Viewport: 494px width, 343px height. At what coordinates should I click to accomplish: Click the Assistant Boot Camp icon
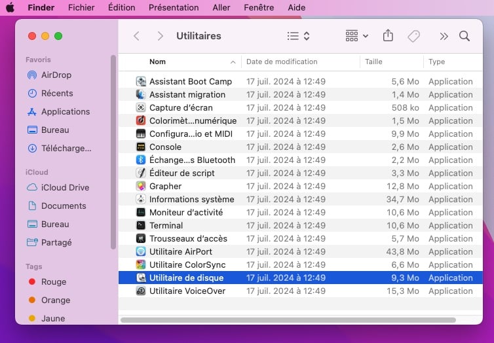point(141,81)
